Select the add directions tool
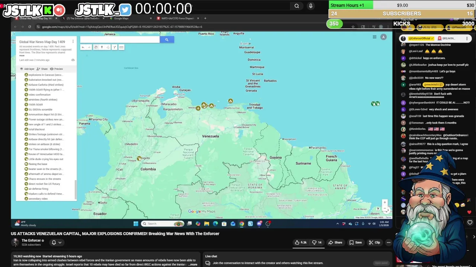The image size is (476, 267). tap(115, 47)
